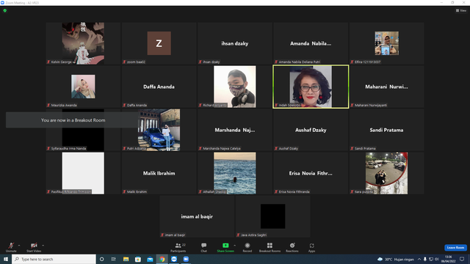Open Microsoft Store from taskbar
The height and width of the screenshot is (264, 470).
click(138, 259)
